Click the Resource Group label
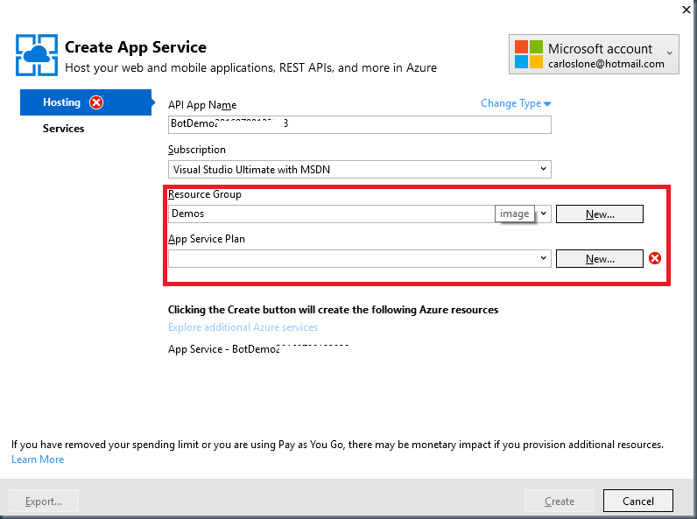The image size is (697, 519). (205, 194)
